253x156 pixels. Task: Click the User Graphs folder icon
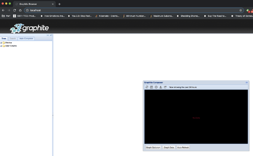tap(4, 46)
